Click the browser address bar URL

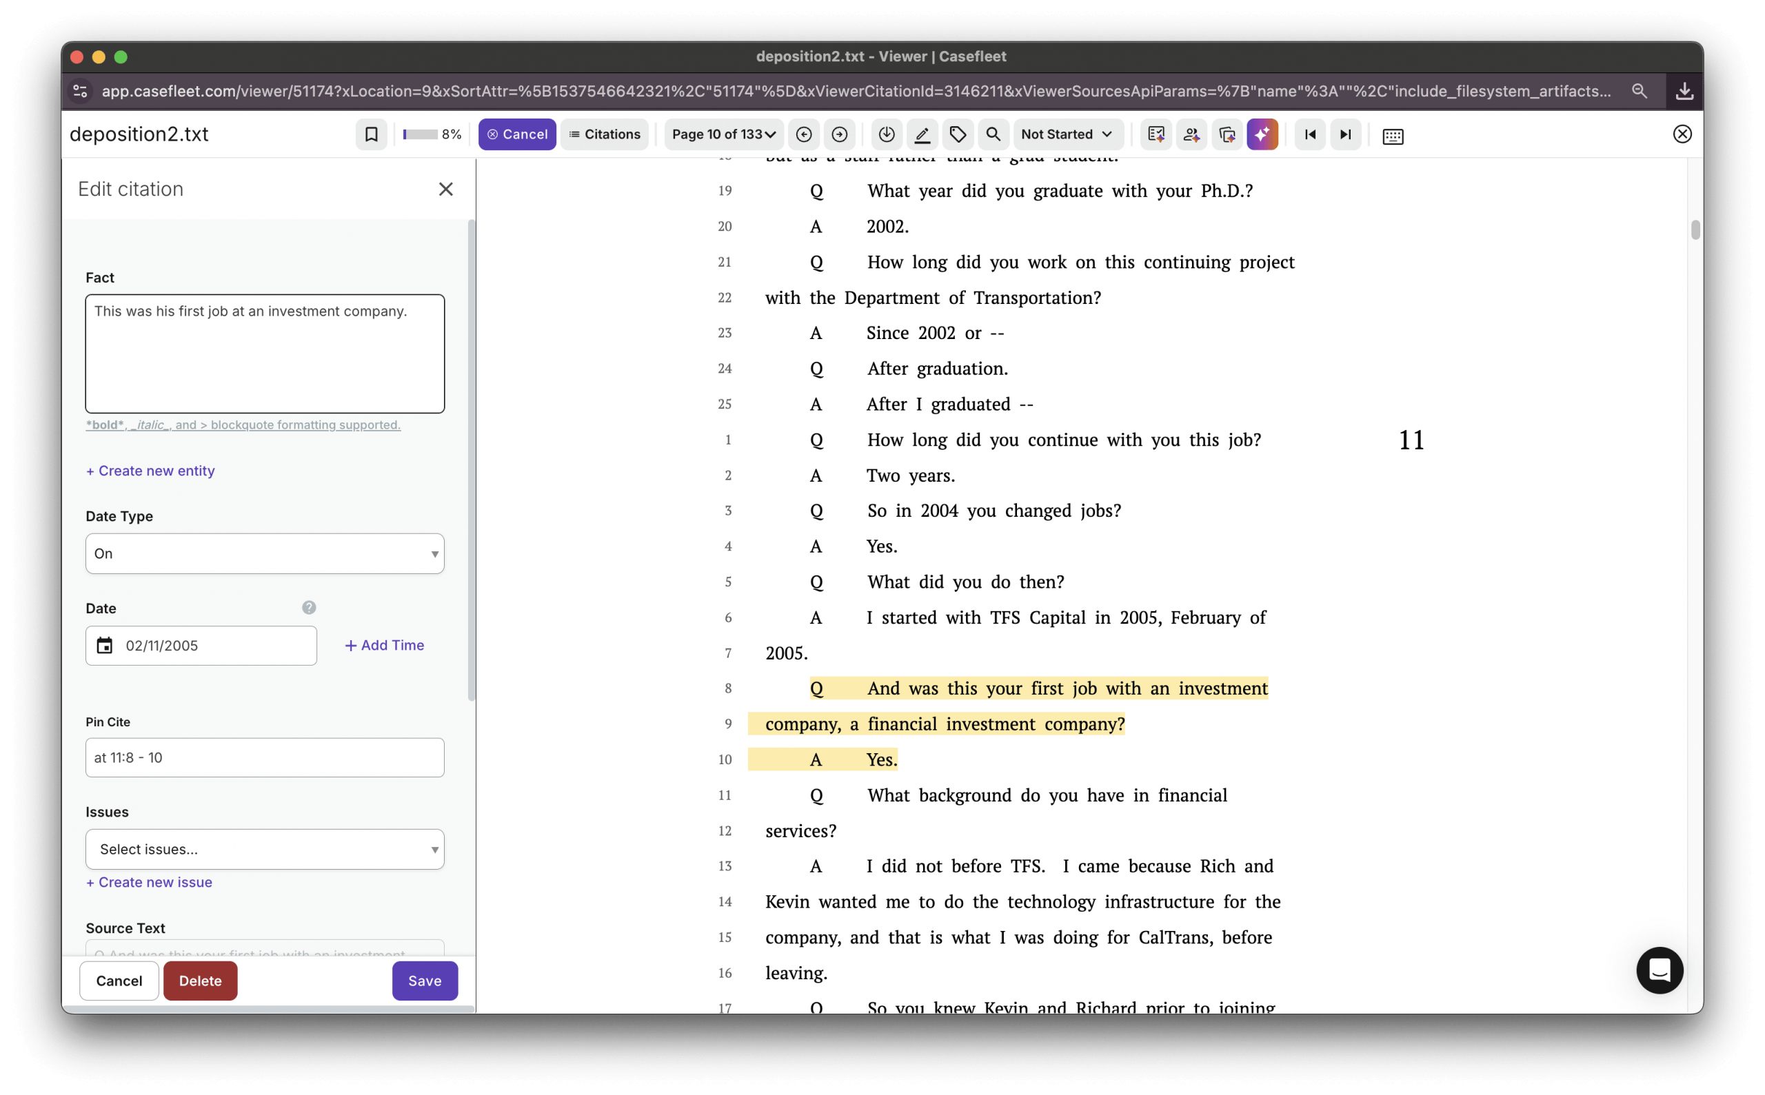pyautogui.click(x=856, y=91)
